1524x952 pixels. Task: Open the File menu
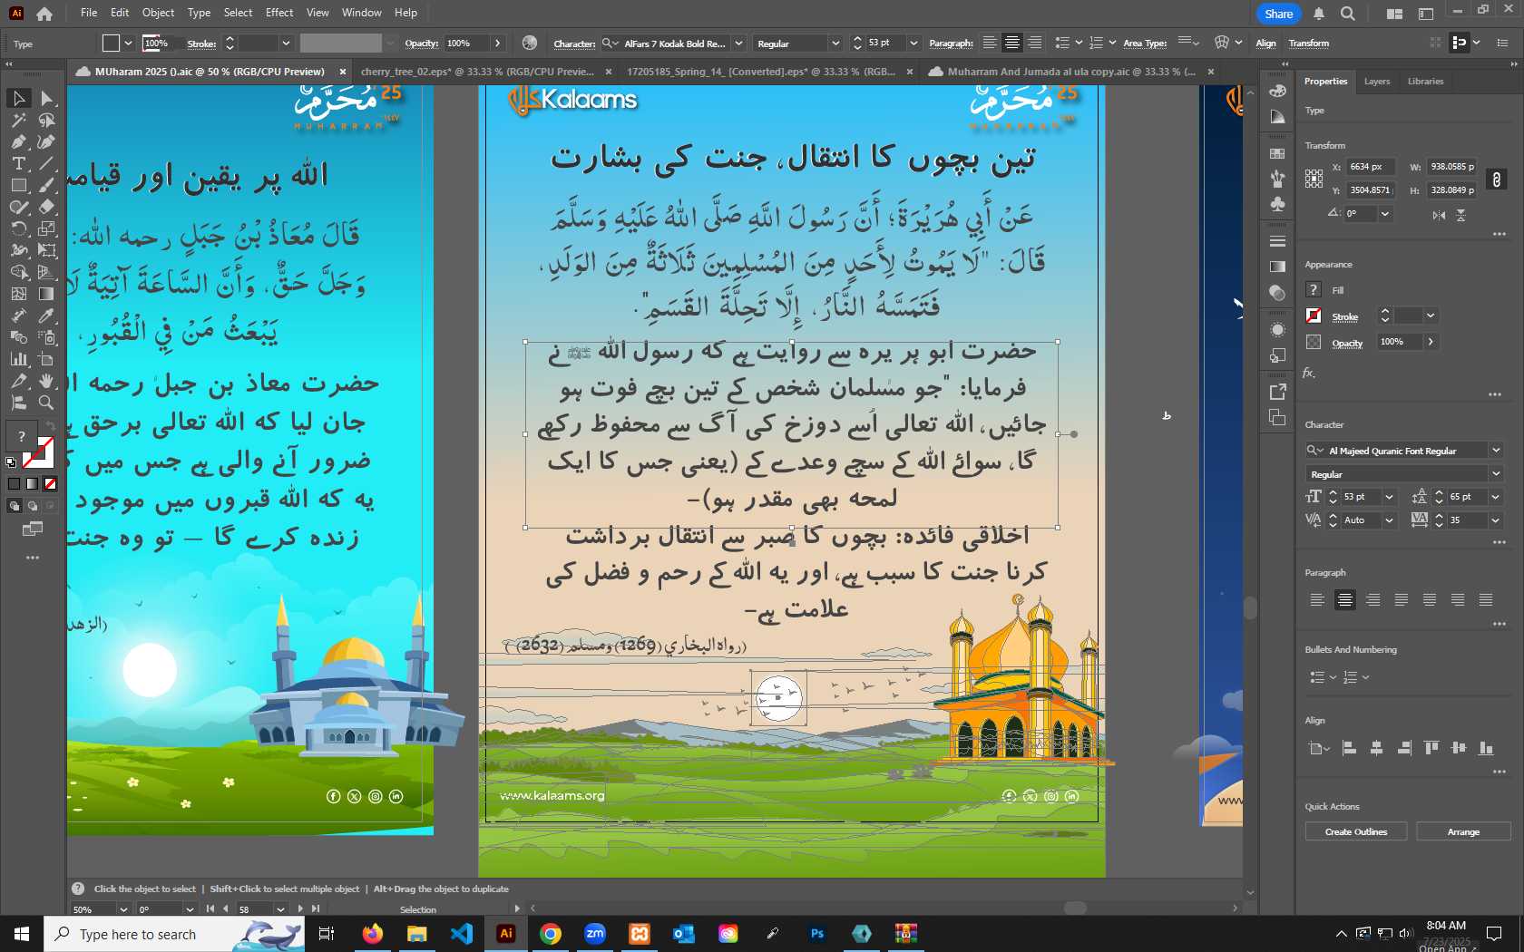pos(89,13)
